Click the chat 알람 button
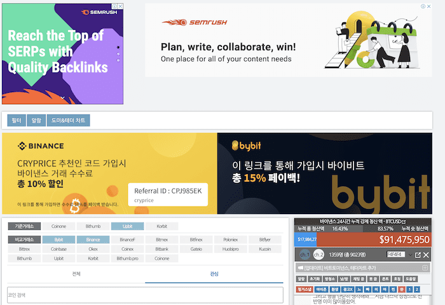445x305 pixels. pyautogui.click(x=301, y=279)
